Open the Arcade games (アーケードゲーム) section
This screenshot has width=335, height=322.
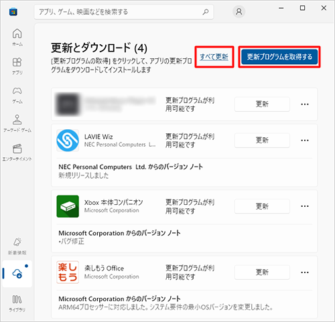17,123
